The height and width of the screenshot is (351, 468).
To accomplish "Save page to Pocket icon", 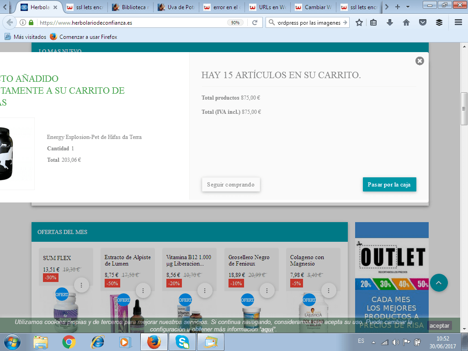I will point(423,22).
